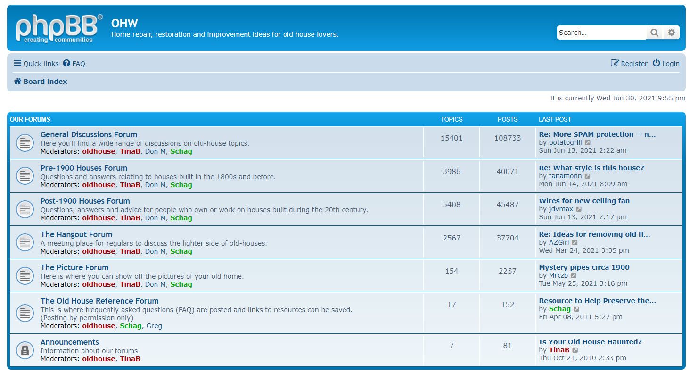
Task: View Mrczb's profile
Action: click(x=559, y=276)
